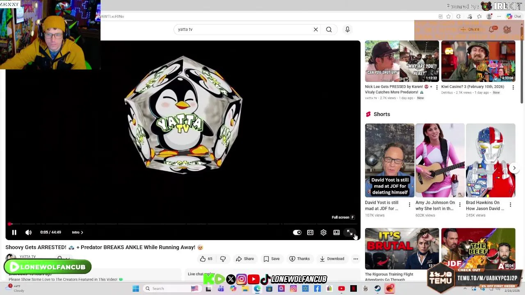The image size is (525, 295).
Task: Open Steam from the taskbar
Action: (x=377, y=288)
